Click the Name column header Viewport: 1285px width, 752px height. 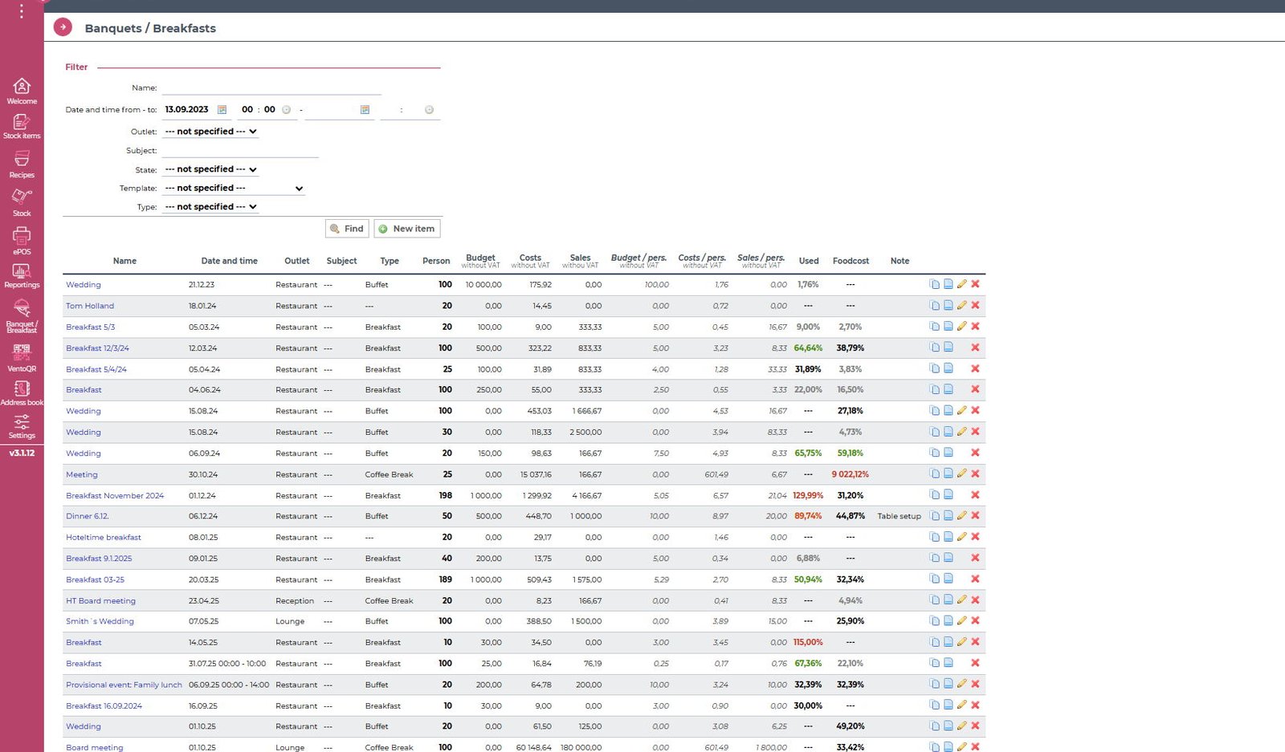pos(124,261)
